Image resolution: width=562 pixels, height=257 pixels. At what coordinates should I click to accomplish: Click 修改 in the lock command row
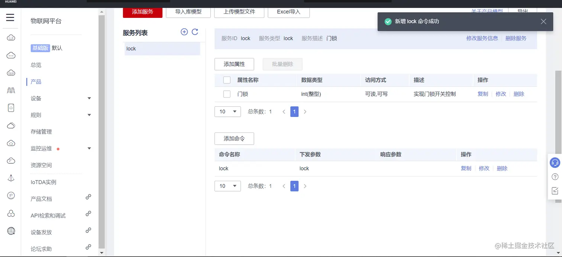484,168
